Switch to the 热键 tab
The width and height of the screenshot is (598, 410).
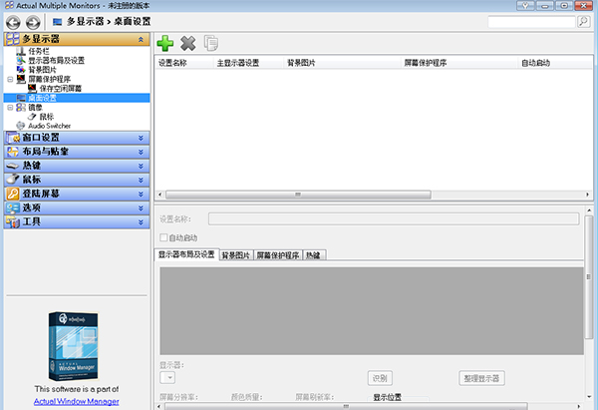coord(314,255)
